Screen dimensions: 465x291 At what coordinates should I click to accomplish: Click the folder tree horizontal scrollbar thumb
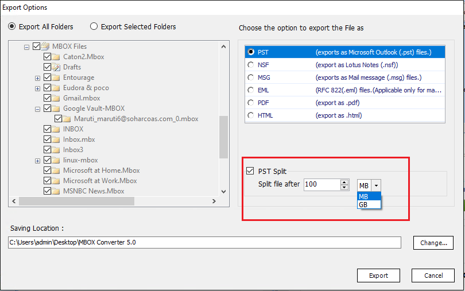pos(76,201)
